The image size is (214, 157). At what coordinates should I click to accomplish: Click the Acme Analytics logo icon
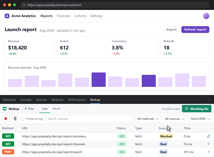(x=7, y=16)
